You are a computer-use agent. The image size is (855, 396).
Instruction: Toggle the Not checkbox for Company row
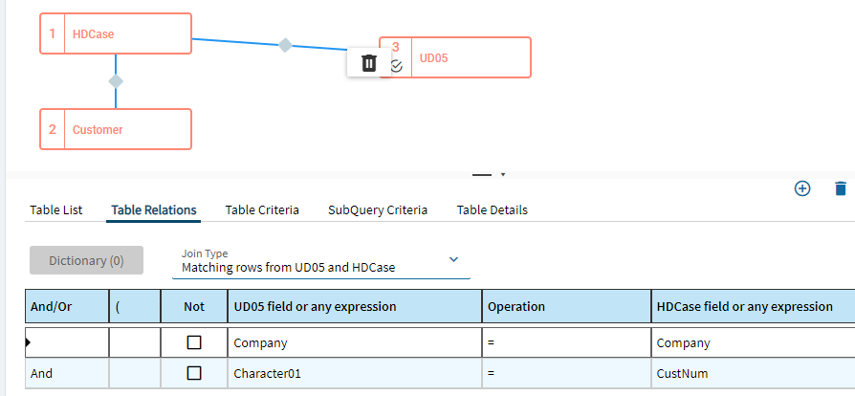click(194, 341)
